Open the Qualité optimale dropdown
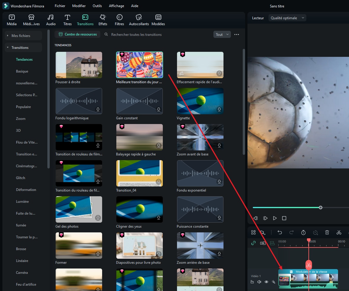Viewport: 349px width, 291px height. point(287,18)
